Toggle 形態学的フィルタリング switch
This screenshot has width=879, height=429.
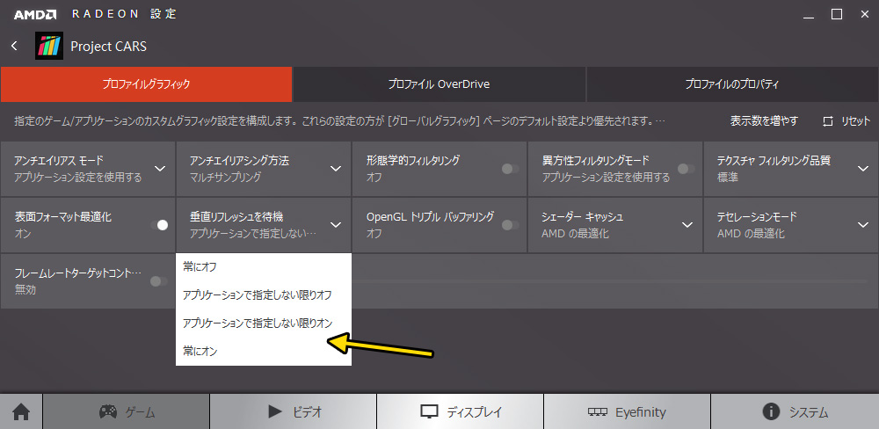pyautogui.click(x=510, y=169)
